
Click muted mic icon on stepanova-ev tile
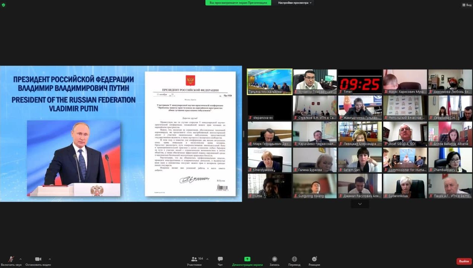coord(250,118)
